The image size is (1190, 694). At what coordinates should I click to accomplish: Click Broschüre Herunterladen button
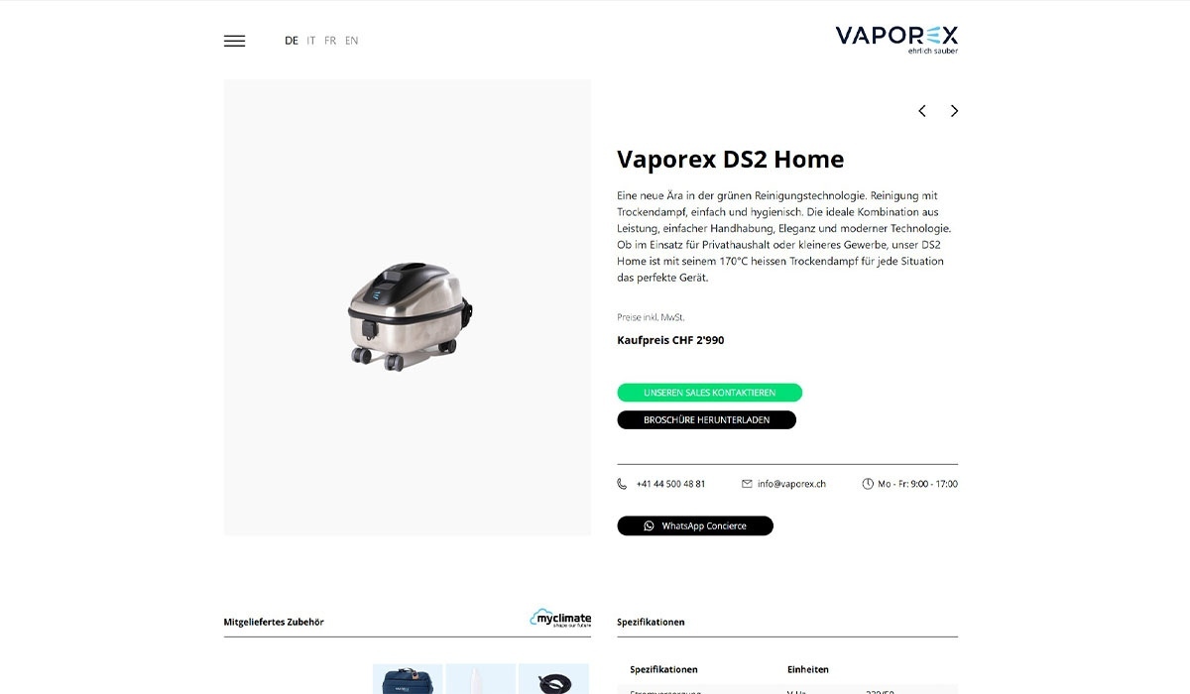click(x=707, y=419)
